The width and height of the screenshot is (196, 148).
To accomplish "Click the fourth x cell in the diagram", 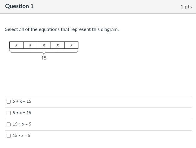I will (58, 45).
